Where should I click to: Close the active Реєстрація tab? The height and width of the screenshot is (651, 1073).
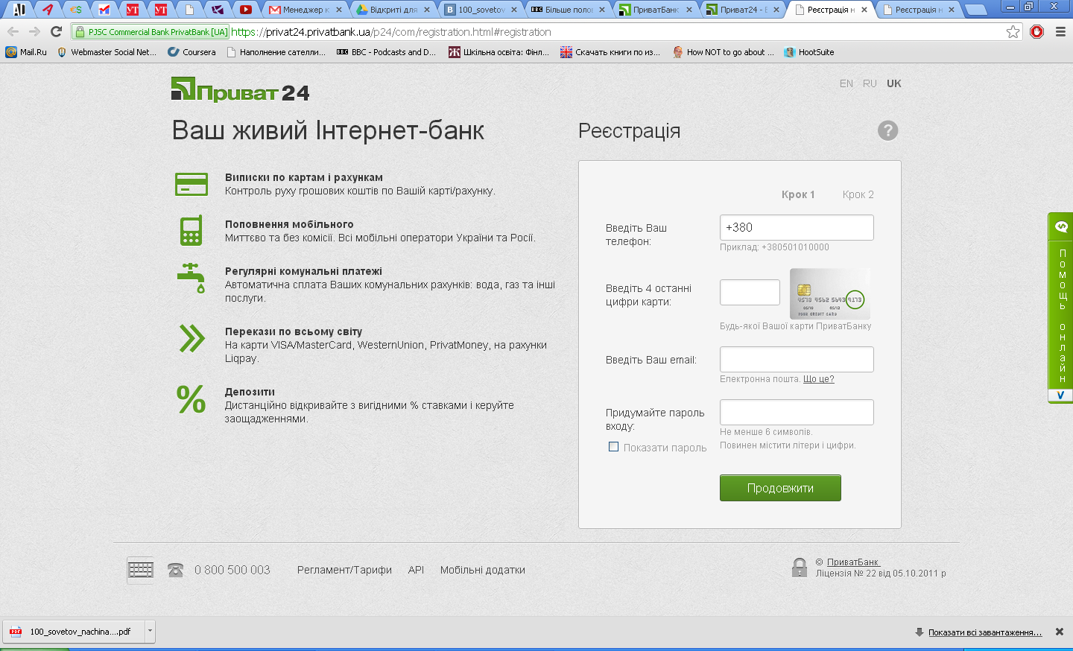coord(864,10)
